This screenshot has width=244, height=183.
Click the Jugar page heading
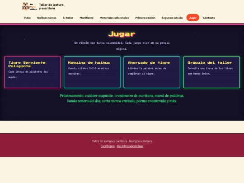coord(122,34)
